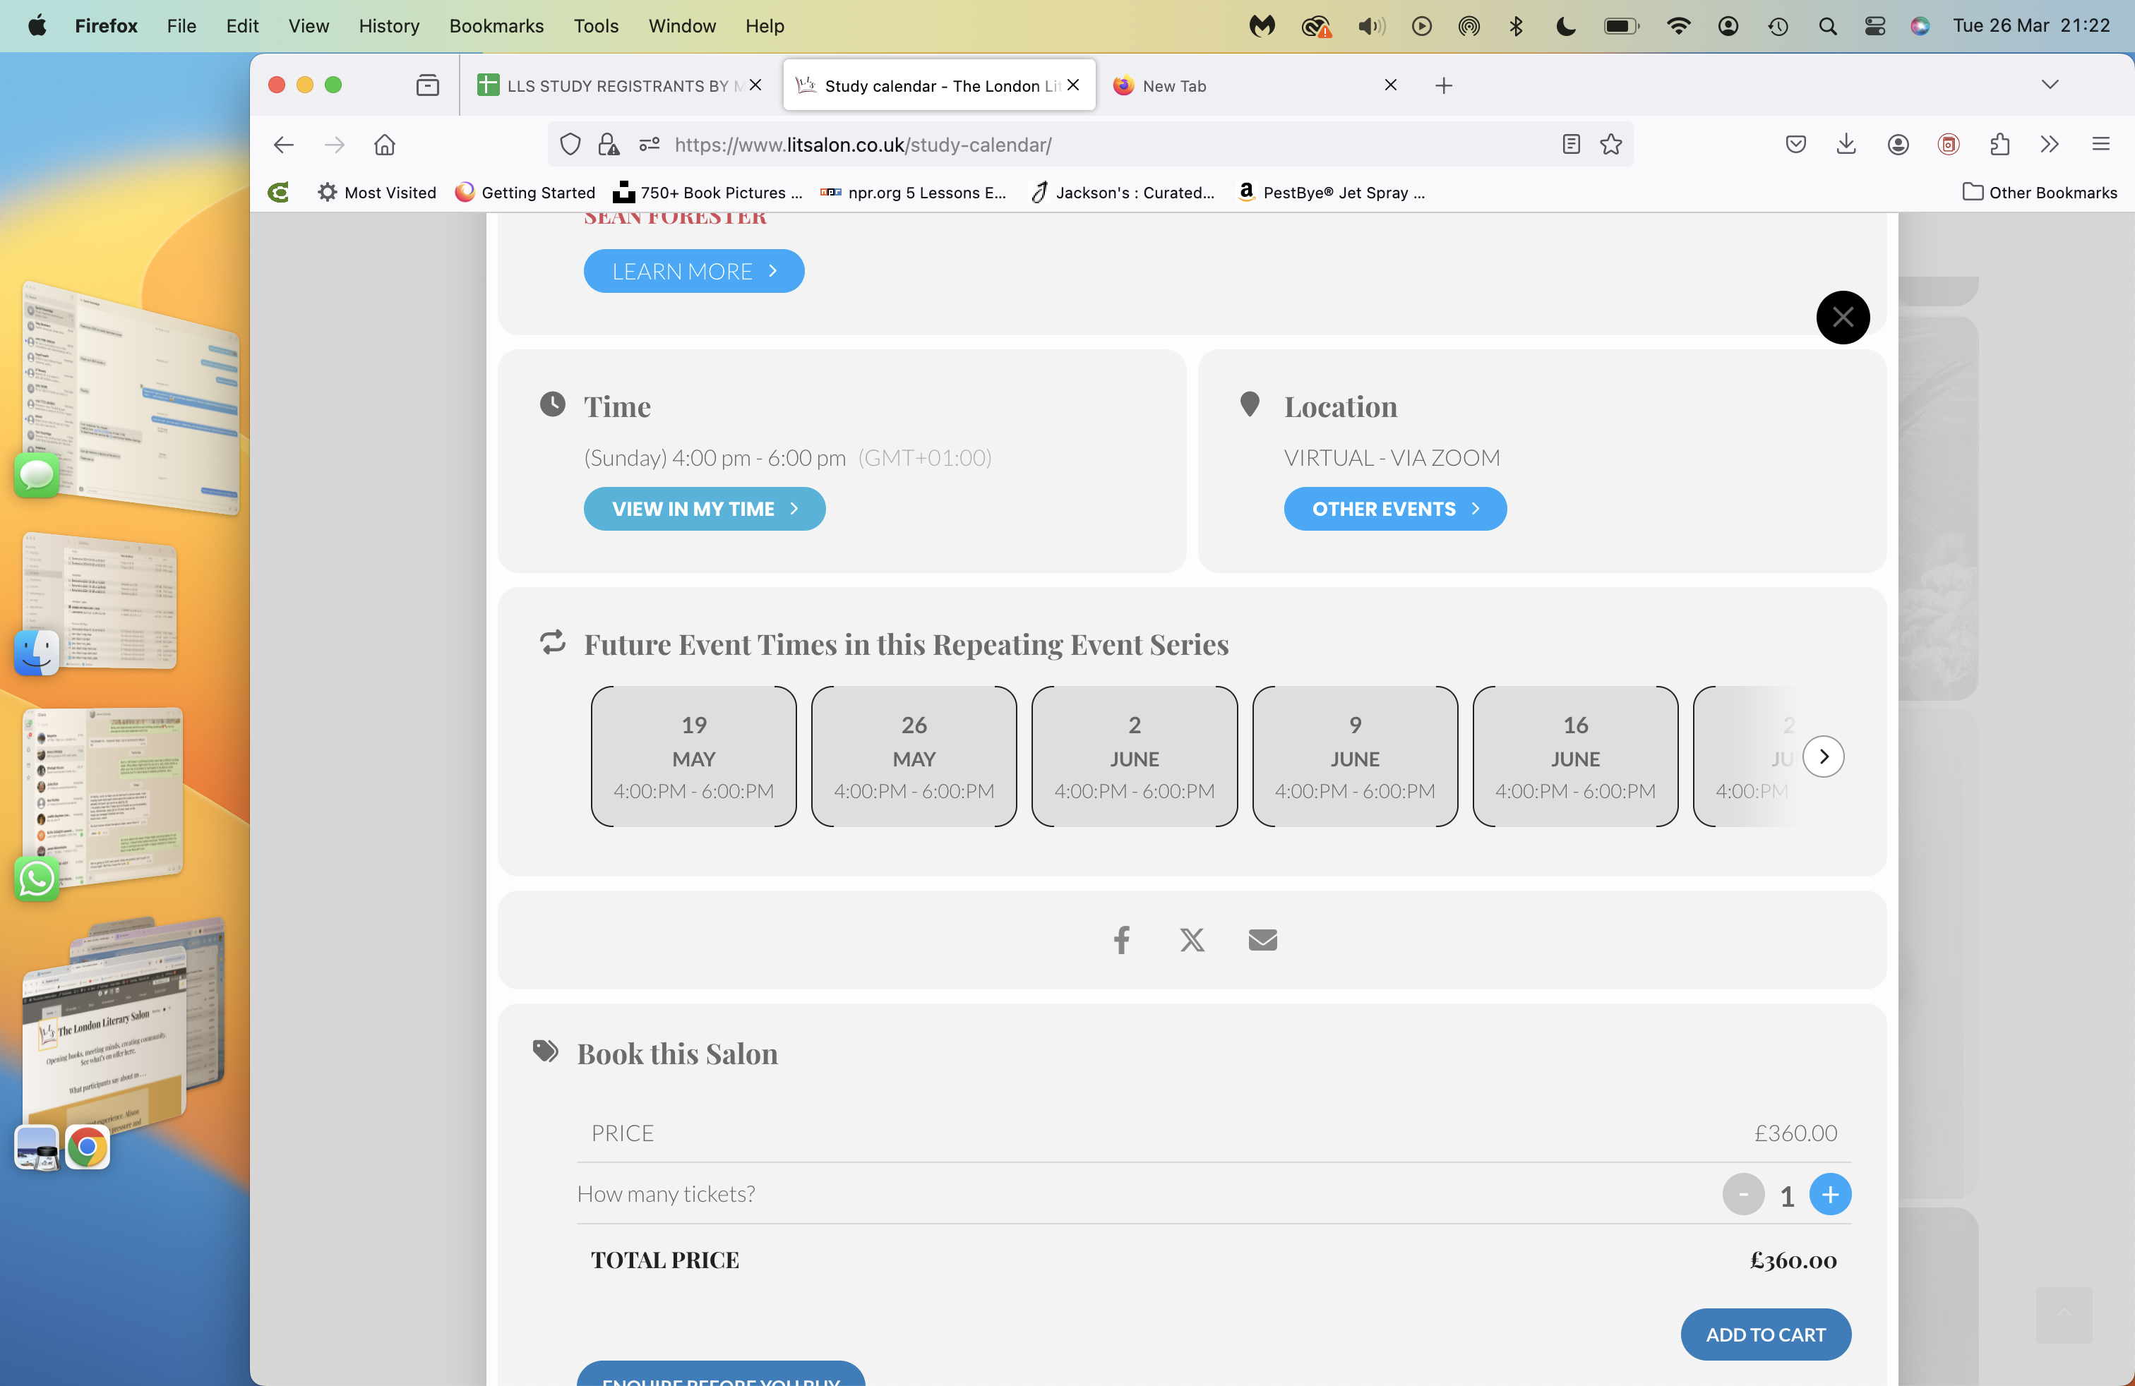Viewport: 2135px width, 1386px height.
Task: Click View in My Time button
Action: 704,508
